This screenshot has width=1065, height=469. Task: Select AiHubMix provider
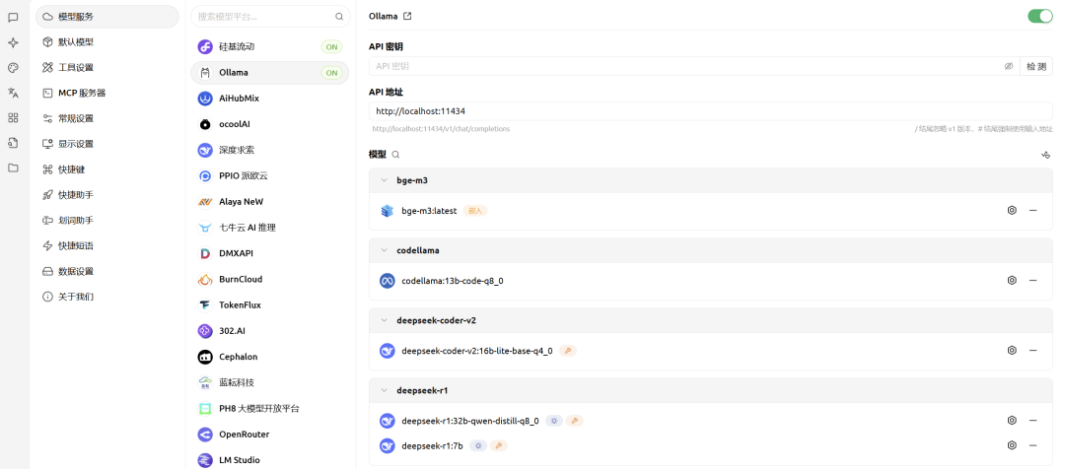click(x=269, y=99)
